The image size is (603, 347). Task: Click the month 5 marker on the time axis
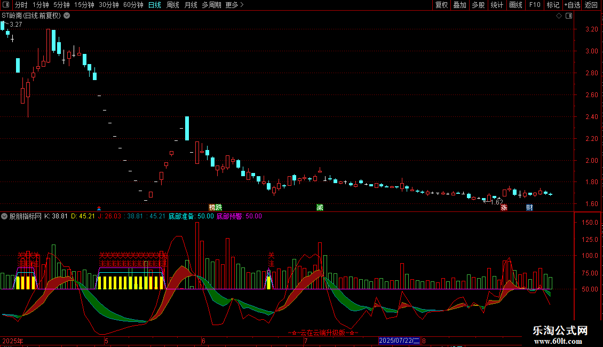(x=107, y=341)
